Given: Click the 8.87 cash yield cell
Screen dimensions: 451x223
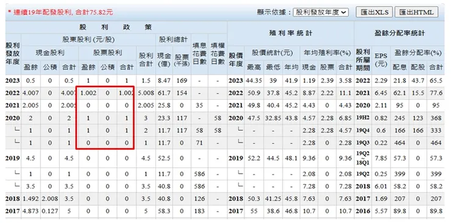Looking at the screenshot, I should (309, 93).
